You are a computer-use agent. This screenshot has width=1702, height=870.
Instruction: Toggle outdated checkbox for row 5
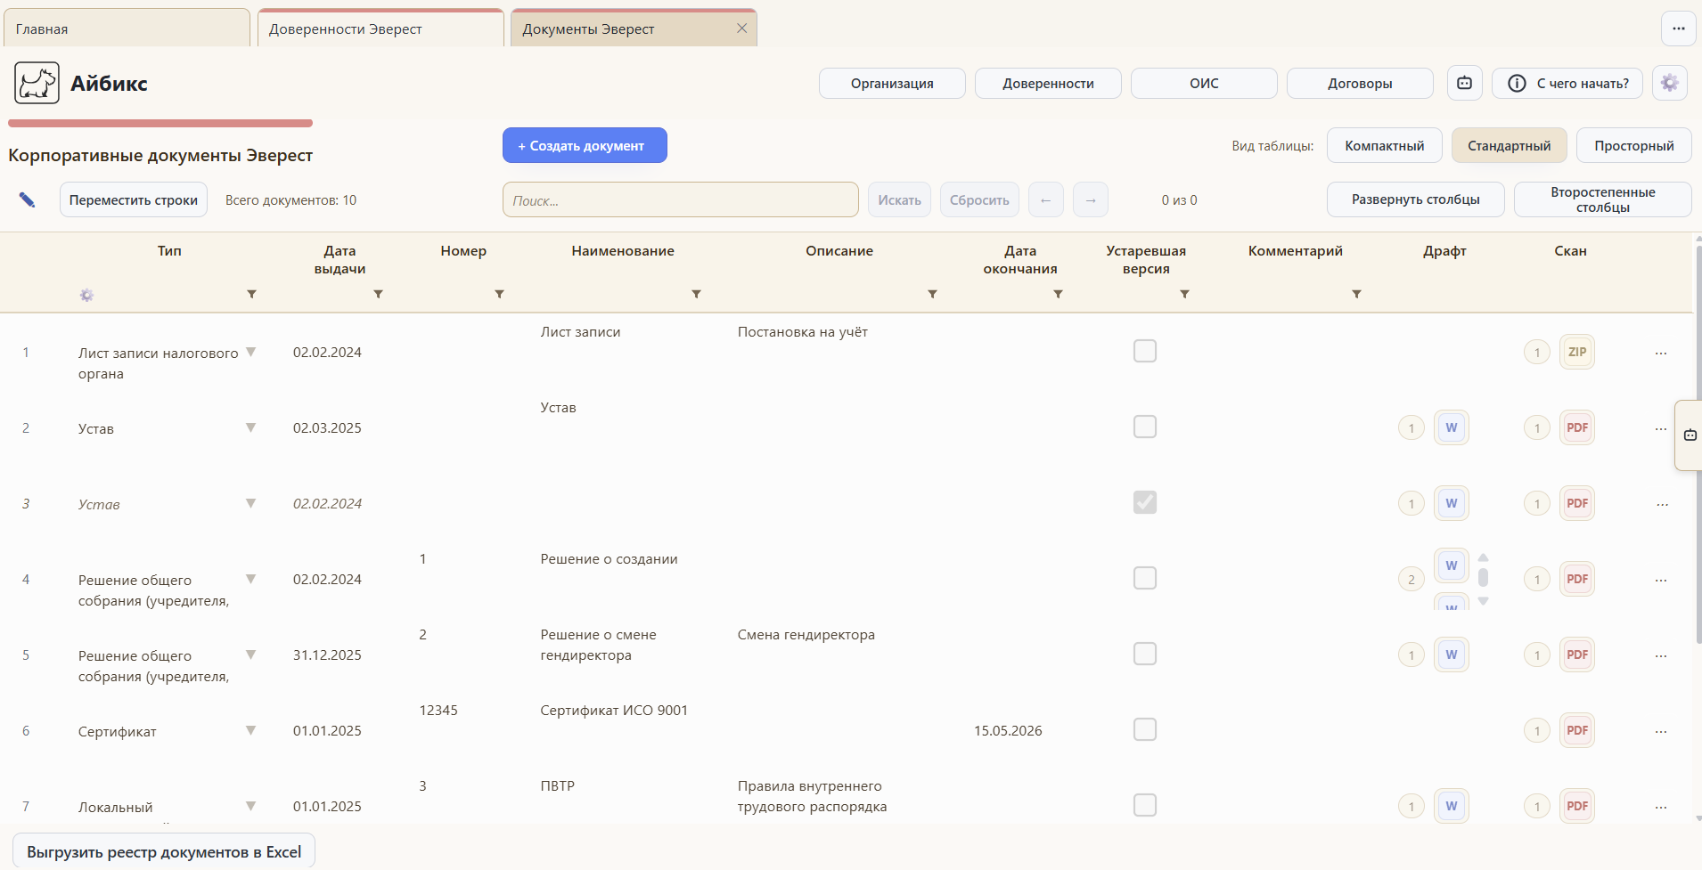point(1145,654)
